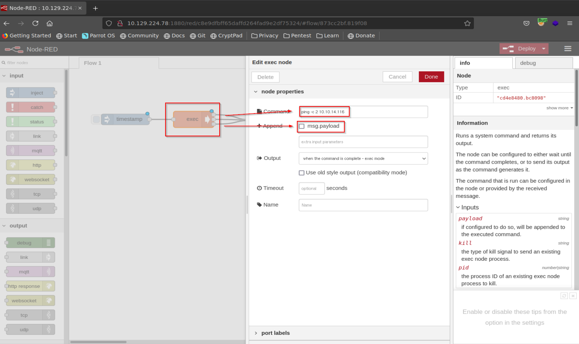Reload the browser page
The image size is (579, 344).
pyautogui.click(x=35, y=23)
